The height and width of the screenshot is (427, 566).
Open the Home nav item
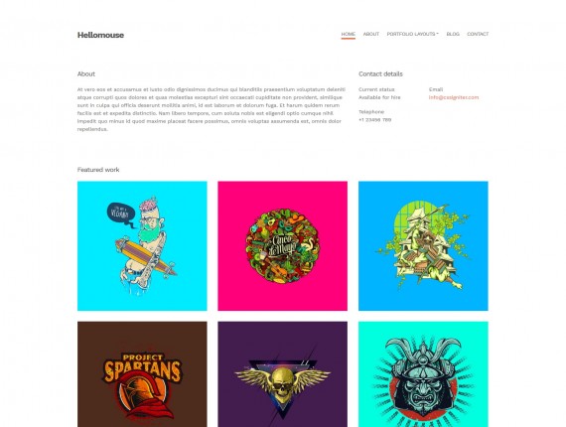click(348, 34)
